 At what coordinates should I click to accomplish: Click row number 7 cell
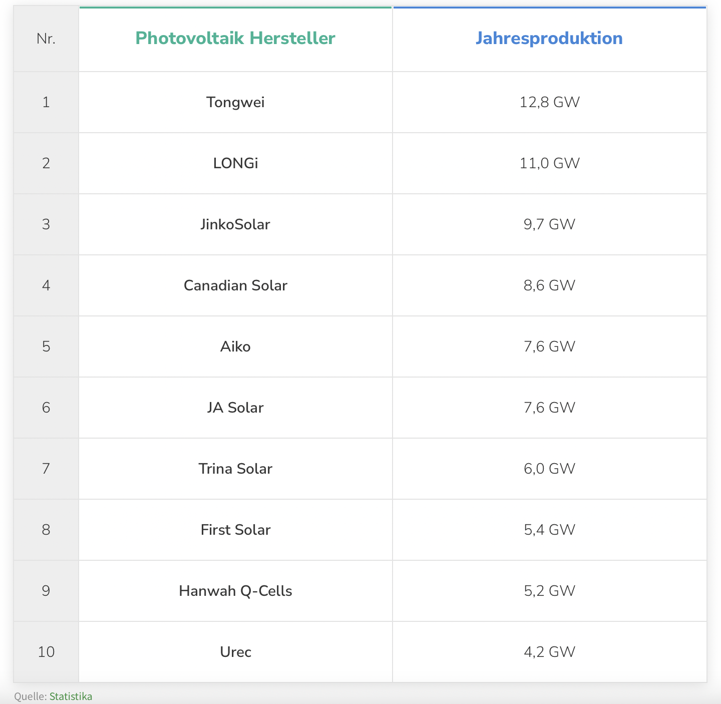pyautogui.click(x=46, y=469)
